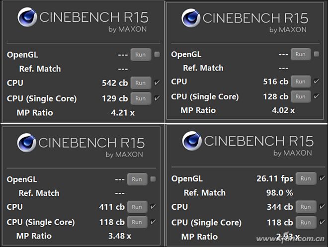The image size is (328, 247).
Task: Toggle single core checkbox in the 344 cb panel
Action: click(322, 222)
